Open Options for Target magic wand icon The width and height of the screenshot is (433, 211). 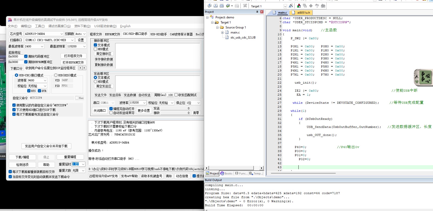click(x=291, y=6)
